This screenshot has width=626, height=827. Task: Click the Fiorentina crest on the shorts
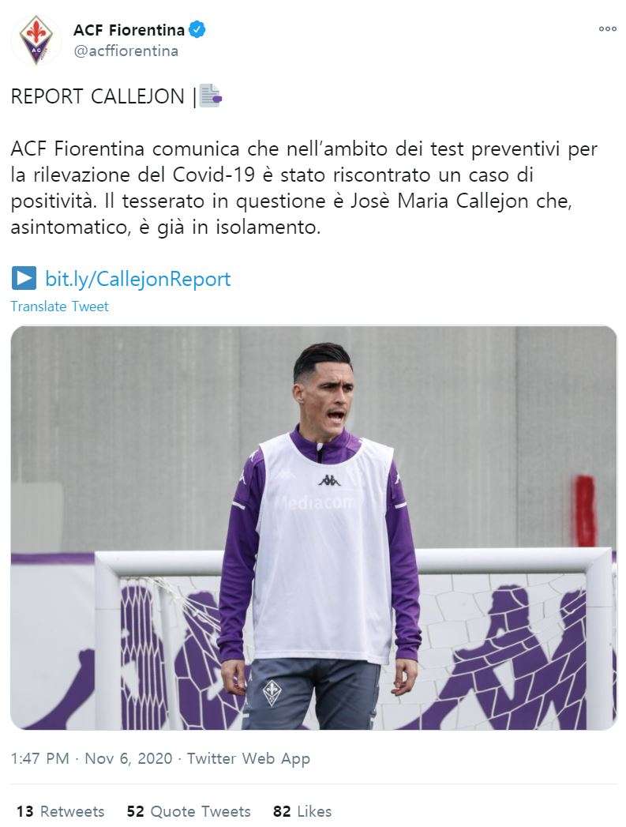[272, 693]
